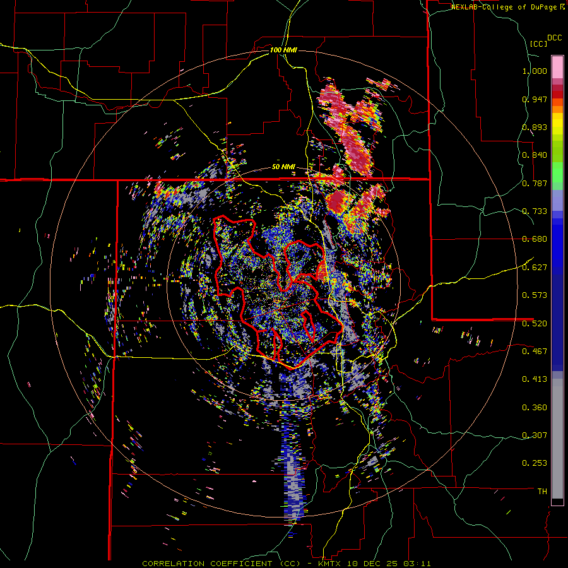Click the 100 NMI range ring label
The width and height of the screenshot is (568, 568).
point(283,50)
